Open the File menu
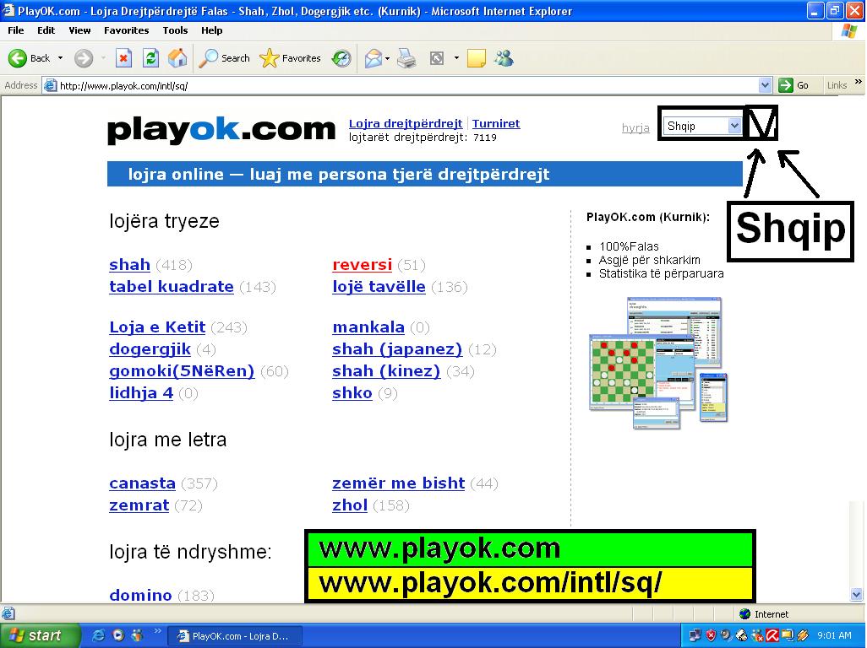 pos(15,30)
